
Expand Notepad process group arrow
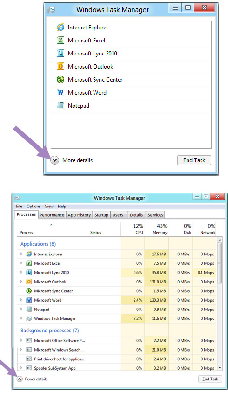pyautogui.click(x=21, y=309)
